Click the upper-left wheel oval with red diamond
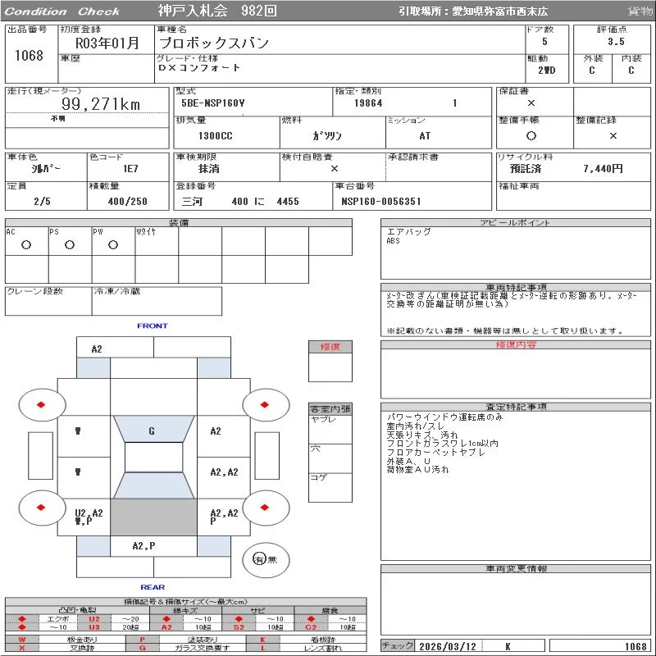 click(x=40, y=404)
